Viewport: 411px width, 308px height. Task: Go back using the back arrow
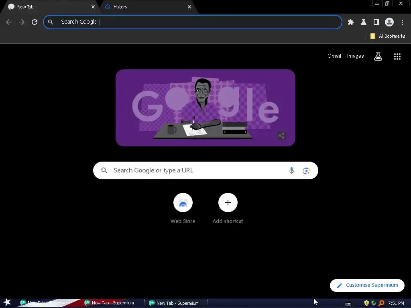[x=9, y=22]
